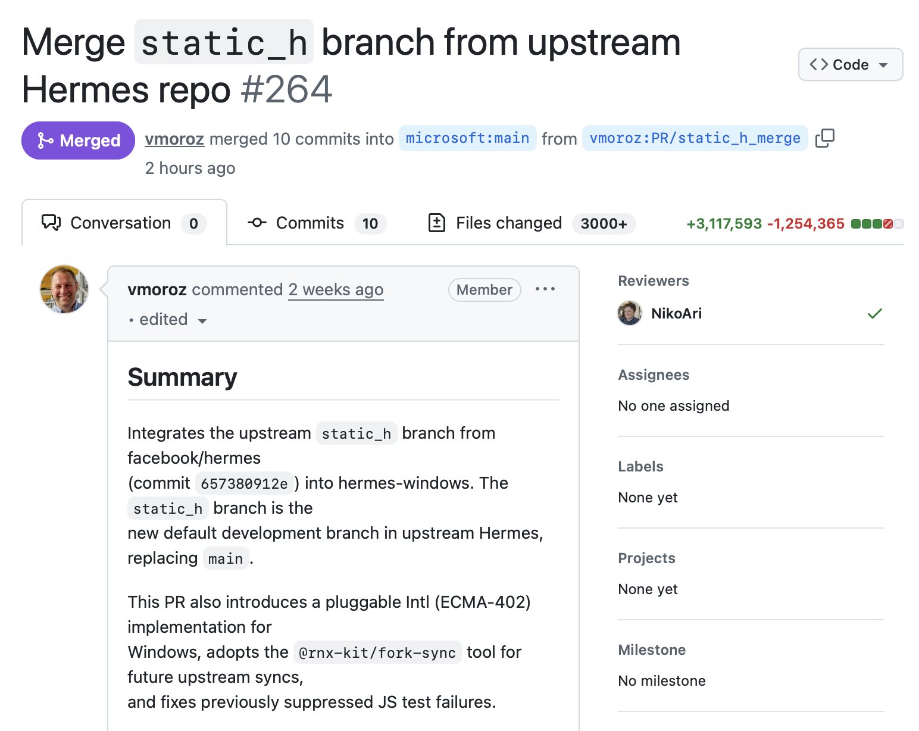The image size is (919, 731).
Task: Click the Assignees sidebar heading
Action: point(654,375)
